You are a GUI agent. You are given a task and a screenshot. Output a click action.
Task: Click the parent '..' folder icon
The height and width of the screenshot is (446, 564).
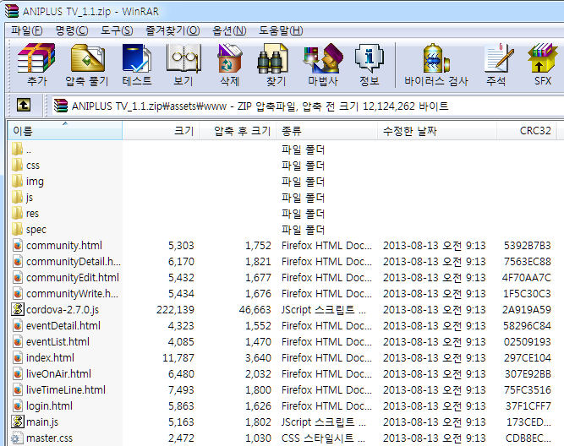point(17,149)
